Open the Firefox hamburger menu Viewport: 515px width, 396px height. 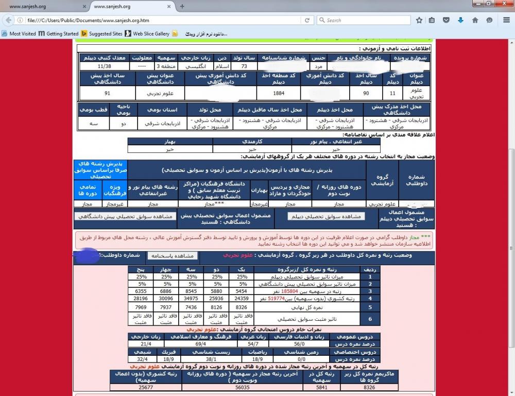tap(506, 20)
